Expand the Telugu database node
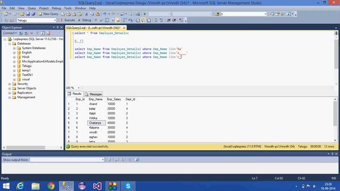Screen dimensions: 340x191 coord(14,66)
